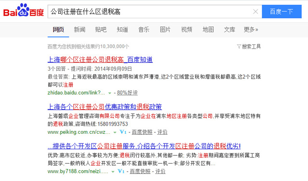Go to the 地图 tab
The width and height of the screenshot is (308, 181).
coord(208,29)
